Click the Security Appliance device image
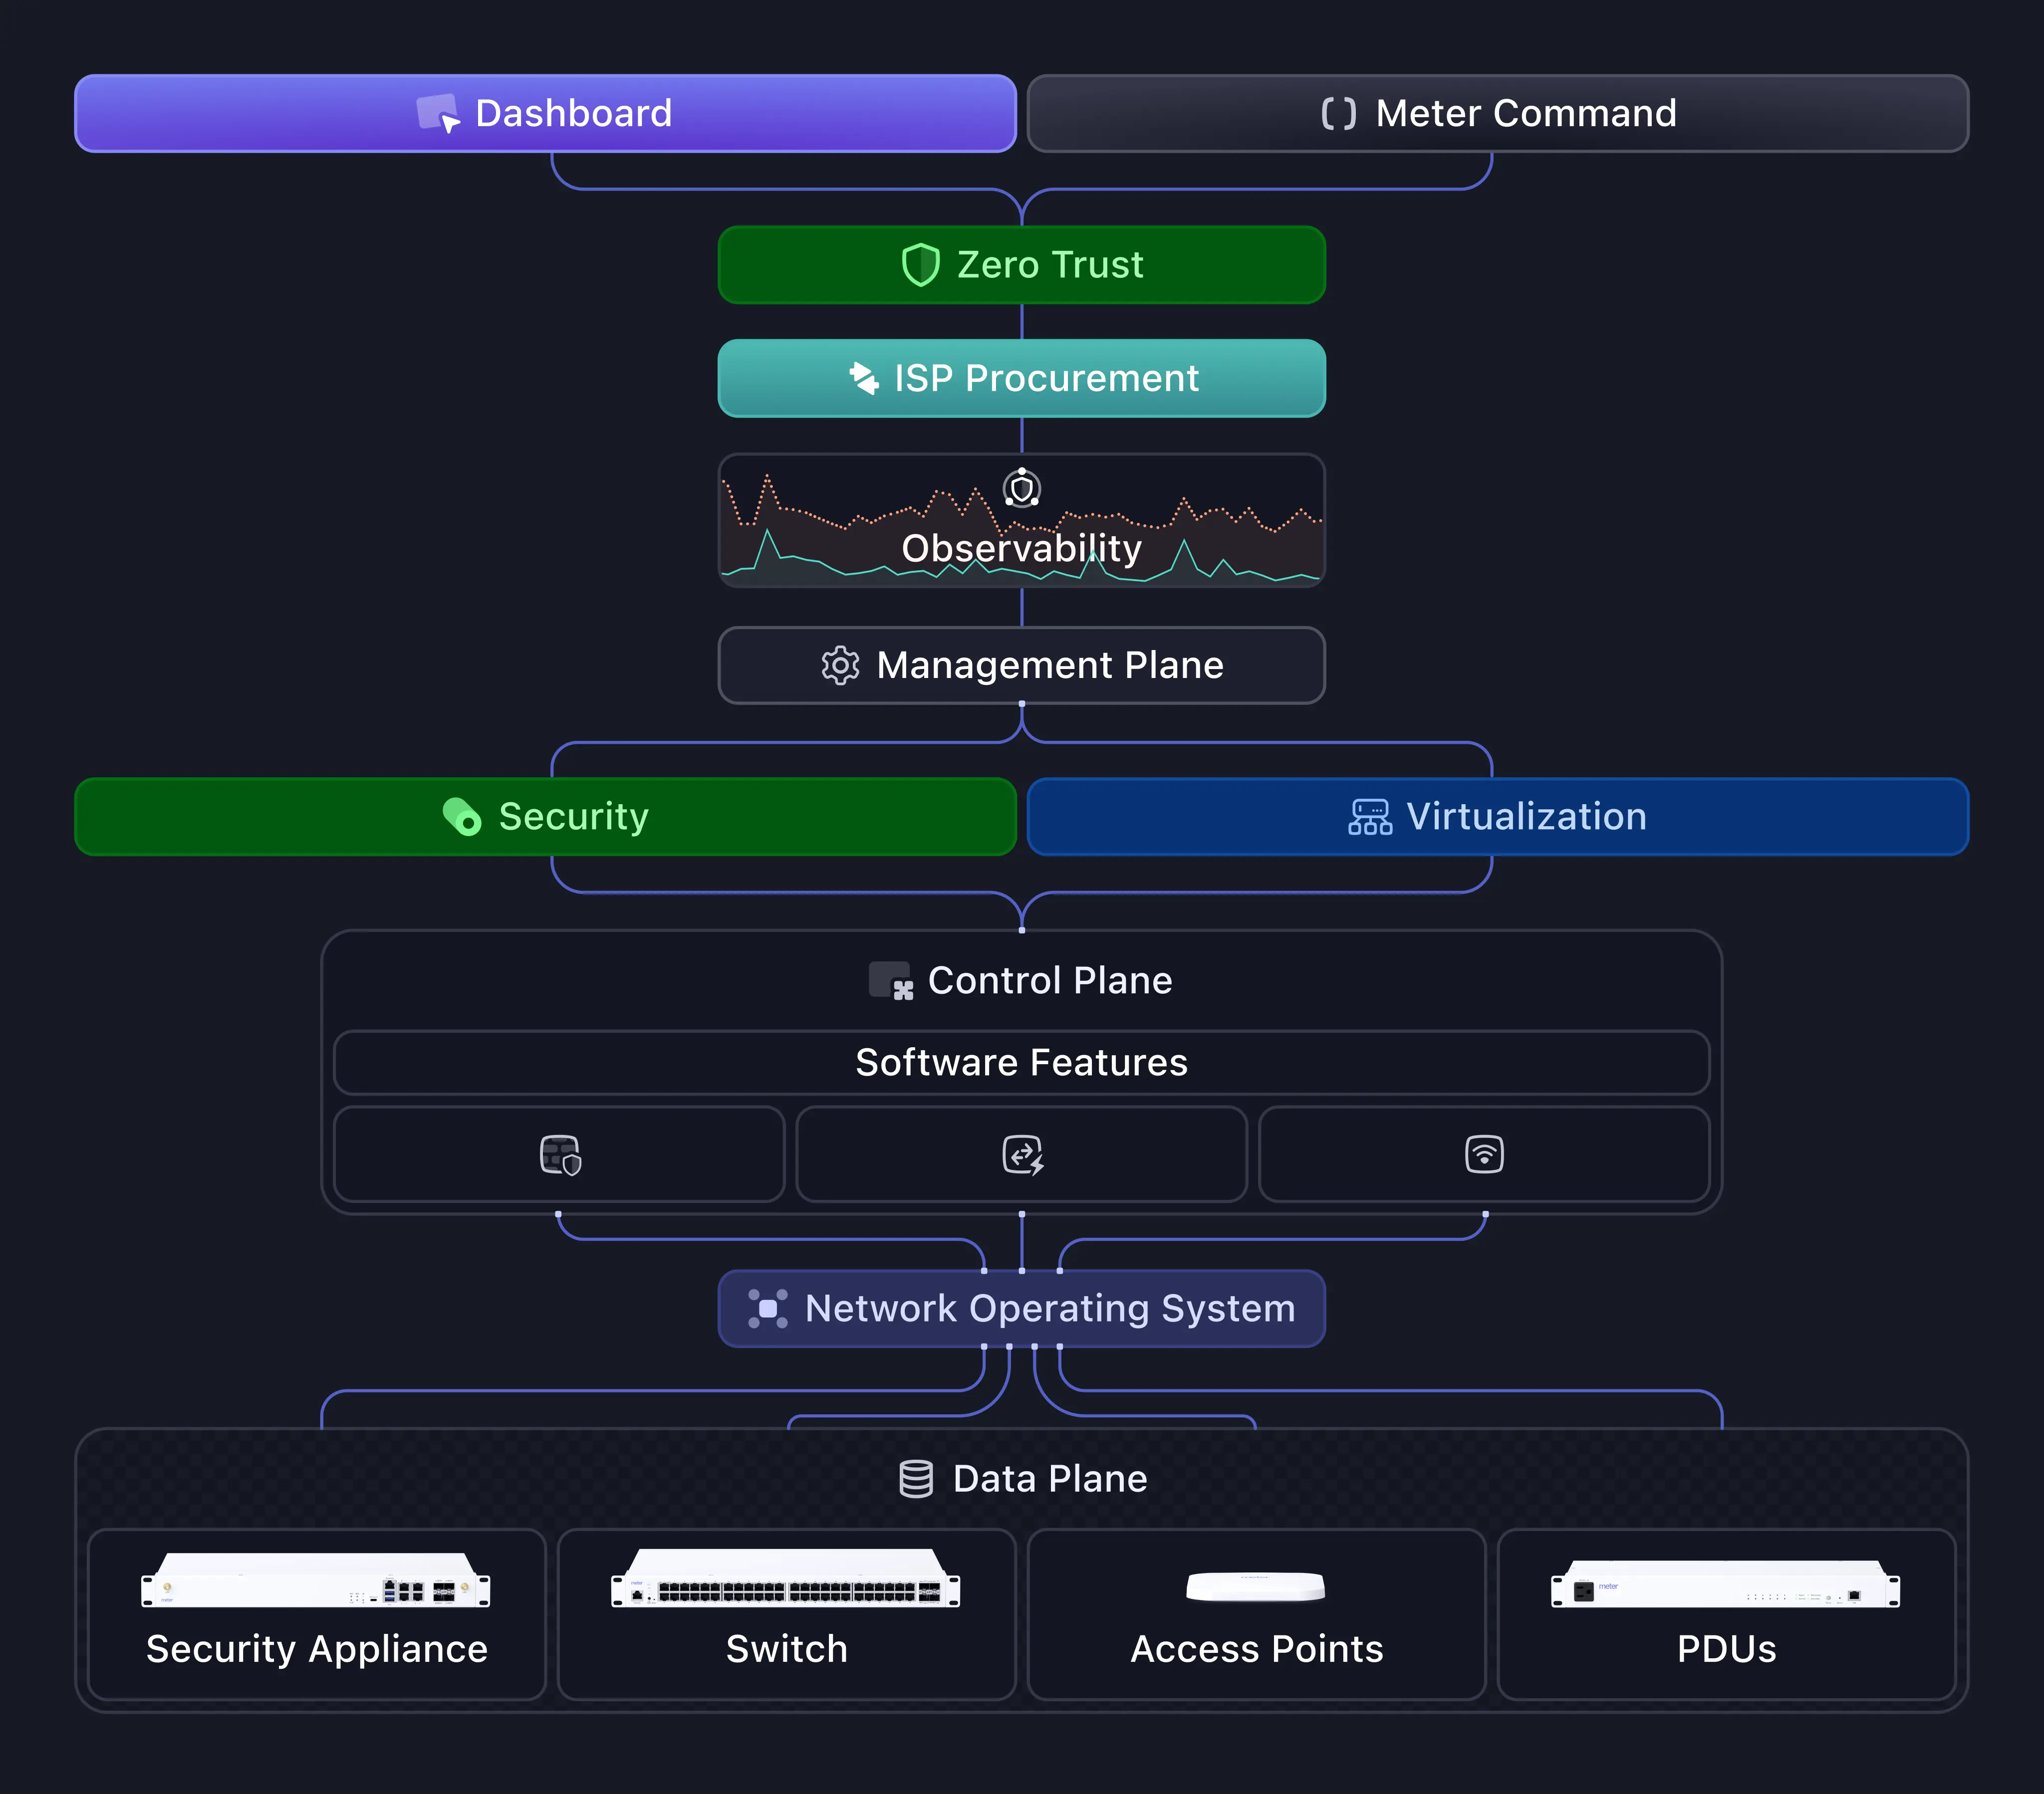The width and height of the screenshot is (2044, 1794). point(316,1580)
